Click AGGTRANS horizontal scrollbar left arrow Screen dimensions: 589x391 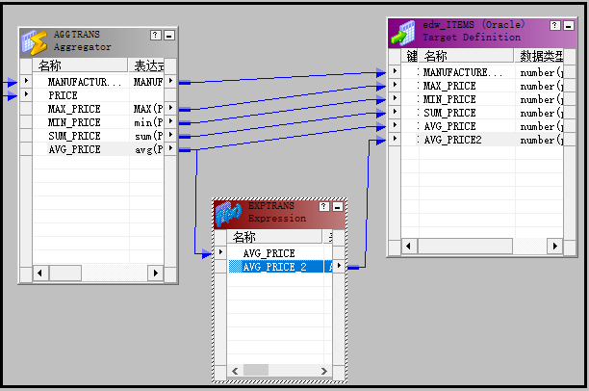pyautogui.click(x=40, y=274)
